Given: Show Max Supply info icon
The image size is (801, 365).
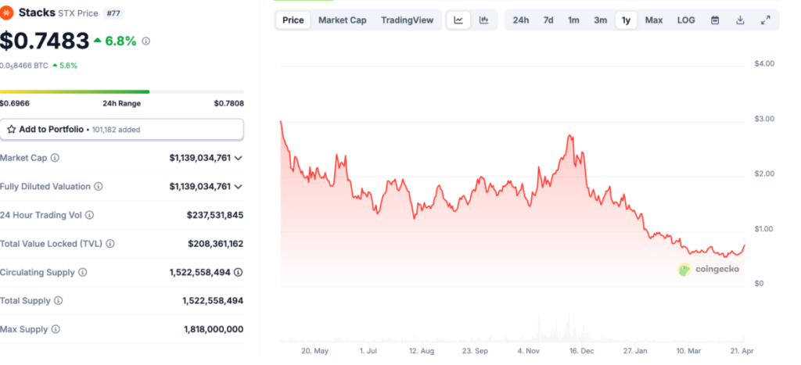Looking at the screenshot, I should click(x=56, y=329).
